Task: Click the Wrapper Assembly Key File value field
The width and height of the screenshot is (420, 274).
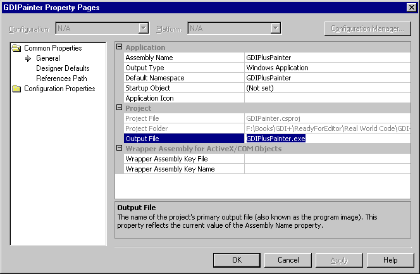Action: click(327, 159)
